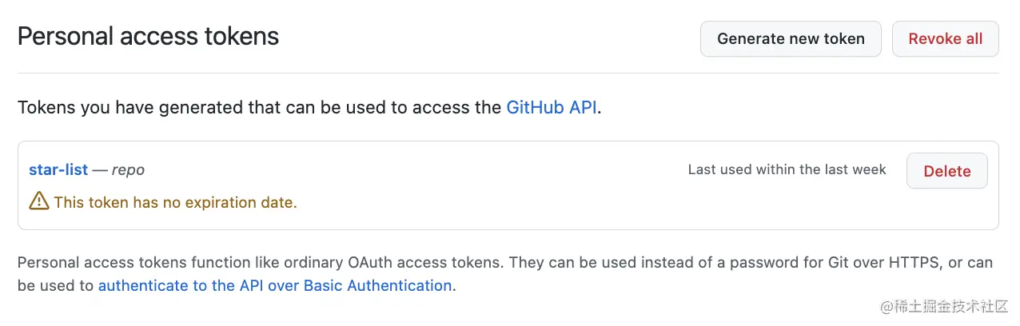Screen dimensions: 1020x326
Task: Delete the star-list token
Action: pyautogui.click(x=946, y=171)
